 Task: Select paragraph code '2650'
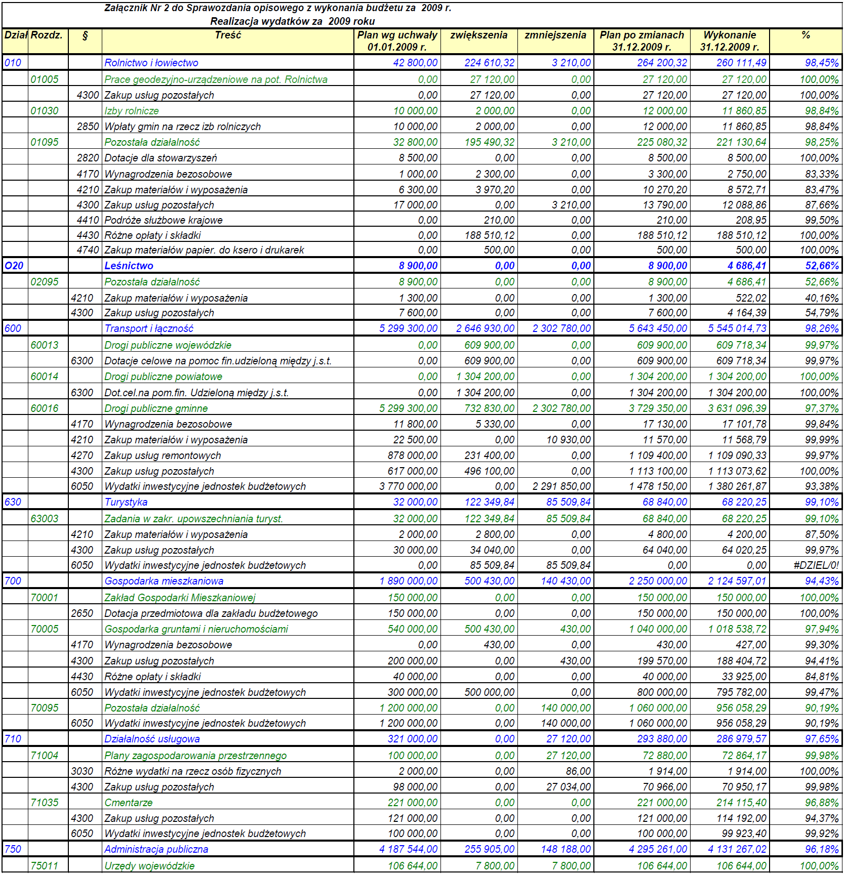click(82, 613)
